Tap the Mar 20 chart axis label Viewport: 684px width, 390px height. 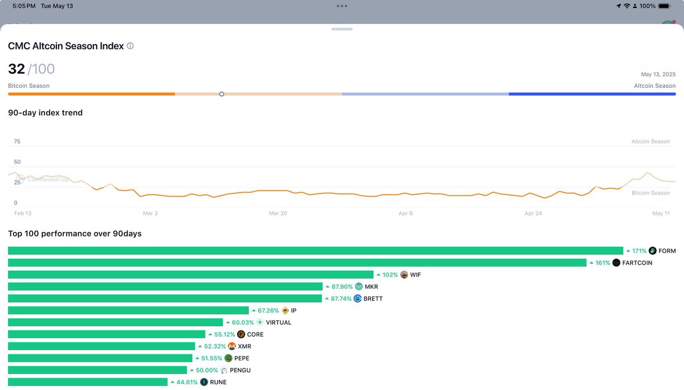278,213
